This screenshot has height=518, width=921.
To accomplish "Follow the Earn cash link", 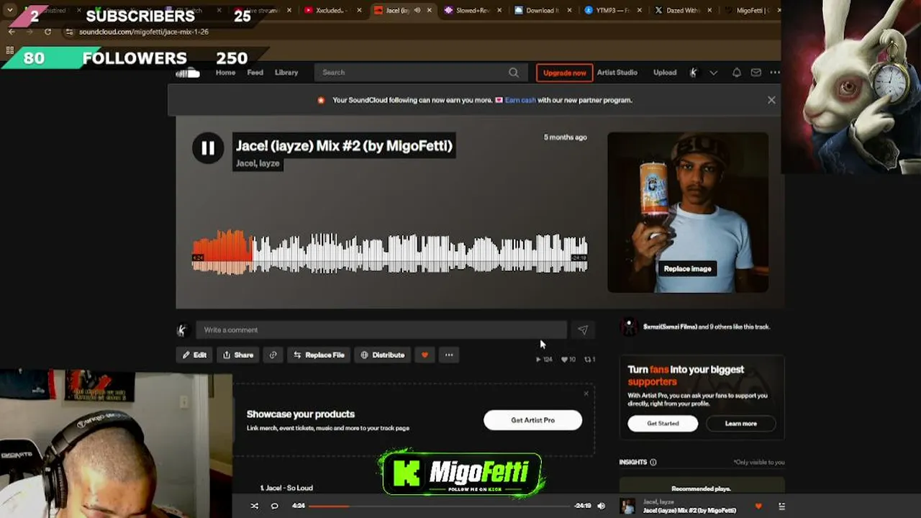I will point(520,100).
